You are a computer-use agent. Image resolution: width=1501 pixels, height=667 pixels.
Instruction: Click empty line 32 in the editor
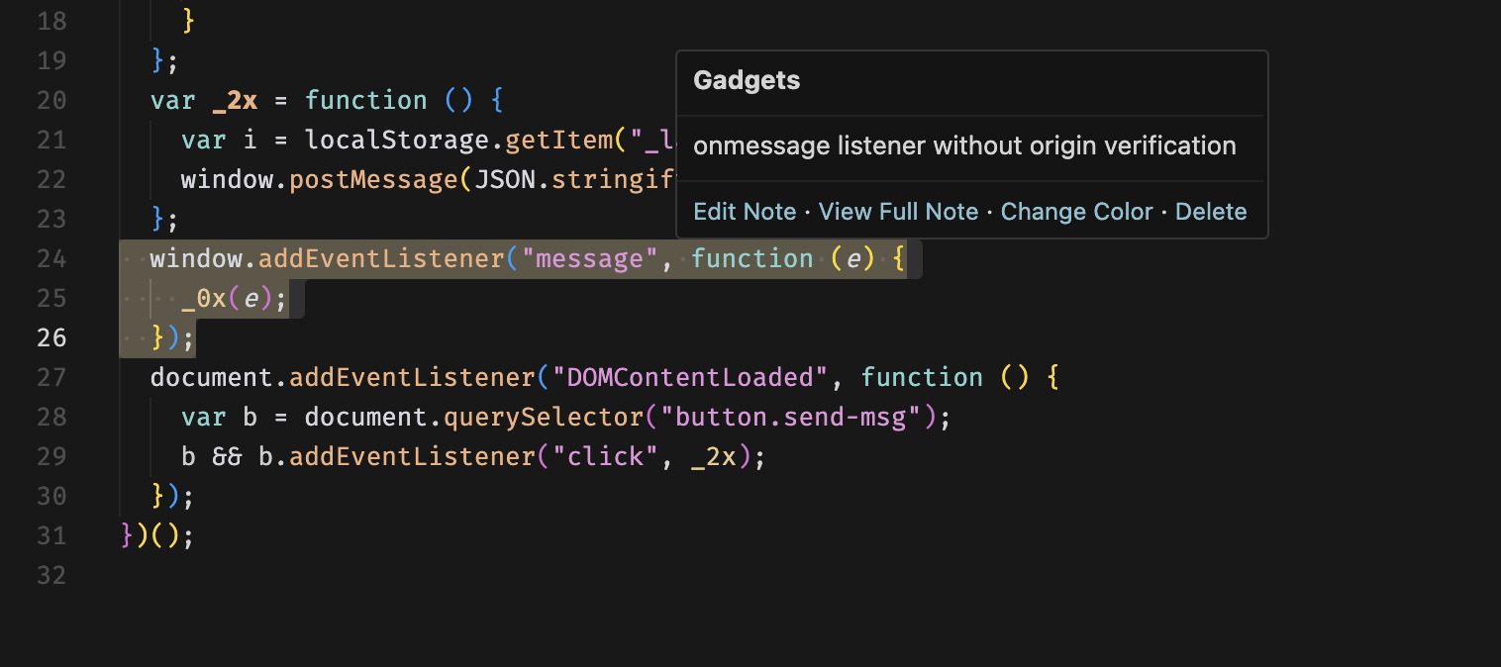tap(297, 575)
